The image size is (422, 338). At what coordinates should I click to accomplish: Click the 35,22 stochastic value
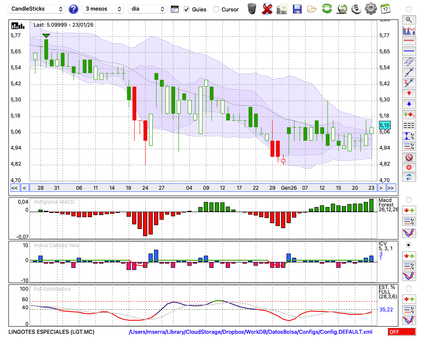tap(386, 310)
